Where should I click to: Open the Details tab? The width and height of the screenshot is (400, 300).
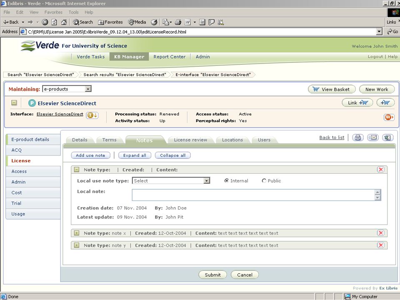80,140
